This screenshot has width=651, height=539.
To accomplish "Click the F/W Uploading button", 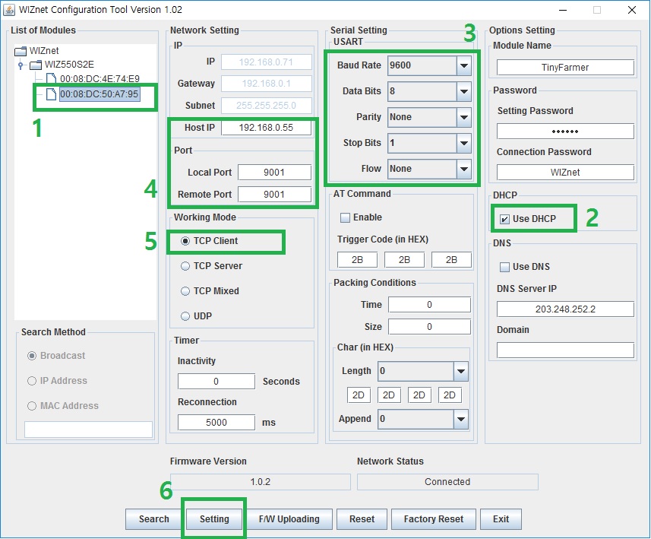I will coord(289,519).
